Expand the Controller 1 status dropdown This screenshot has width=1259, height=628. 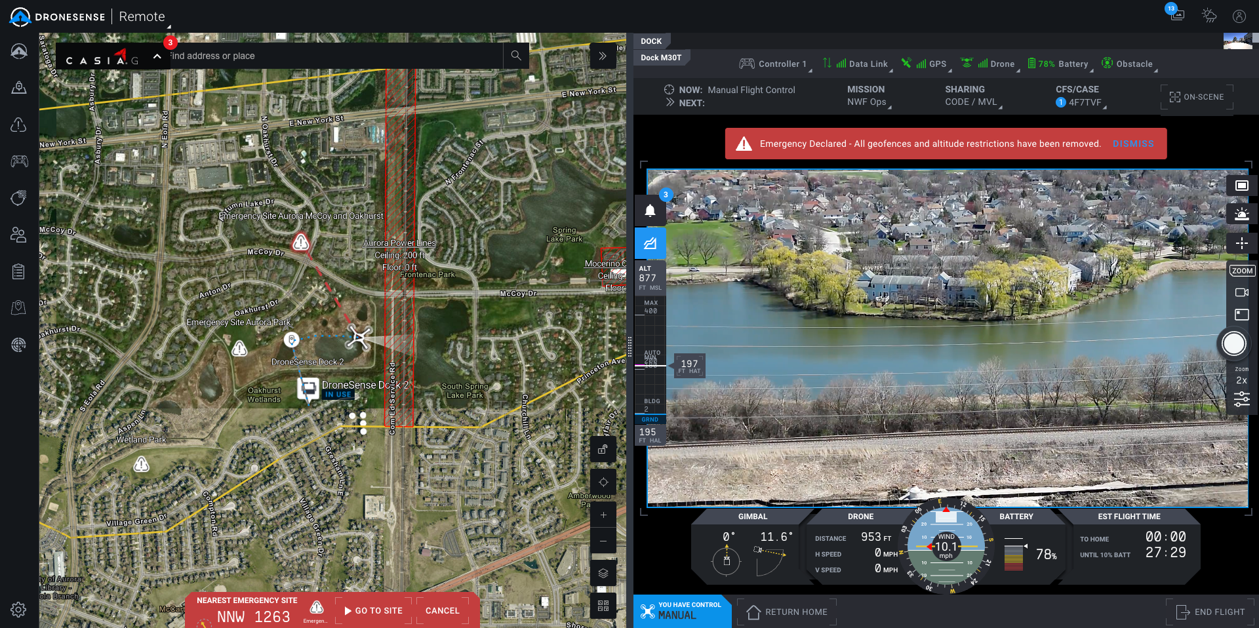click(x=776, y=64)
